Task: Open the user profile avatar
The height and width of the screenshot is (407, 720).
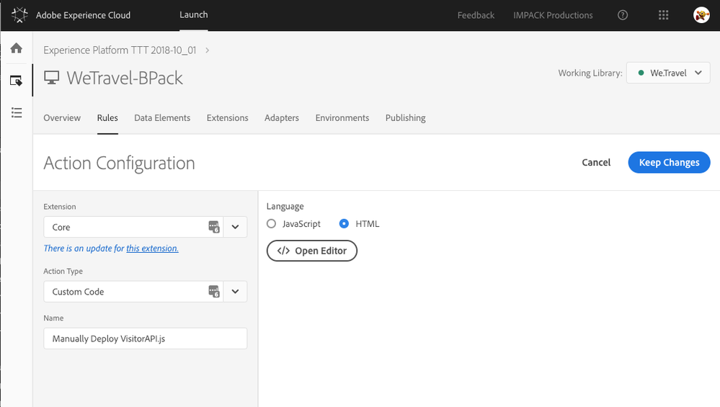Action: 701,15
